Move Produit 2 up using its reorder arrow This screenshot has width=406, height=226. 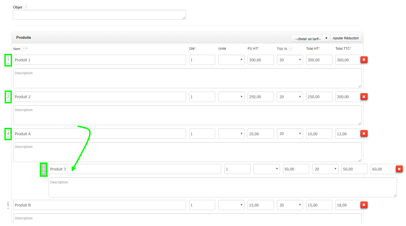pyautogui.click(x=8, y=94)
